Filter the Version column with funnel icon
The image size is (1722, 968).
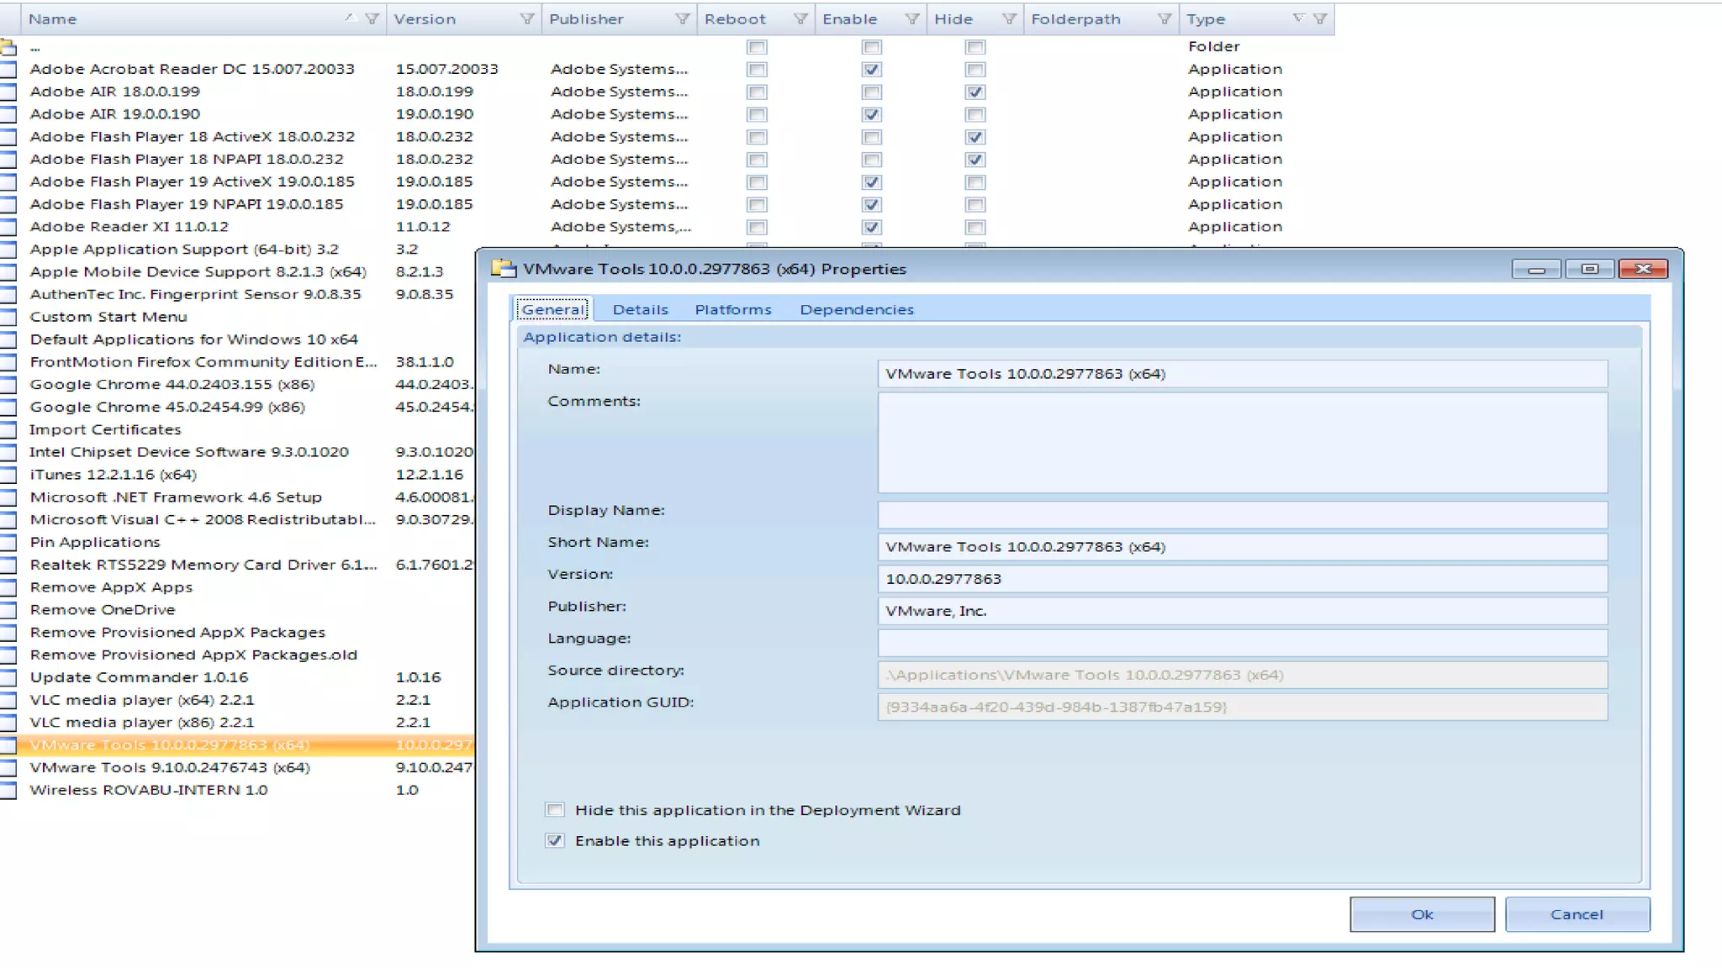(527, 18)
